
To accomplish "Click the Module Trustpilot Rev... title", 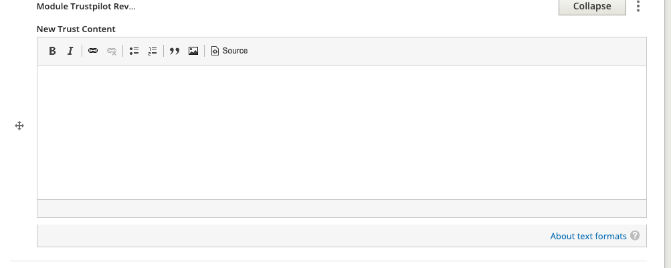I will tap(86, 7).
